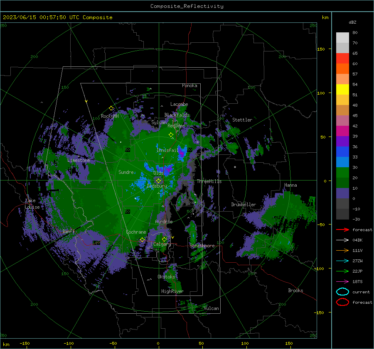374x349 pixels.
Task: Select the yellow 54 dBZ color swatch
Action: click(x=342, y=89)
